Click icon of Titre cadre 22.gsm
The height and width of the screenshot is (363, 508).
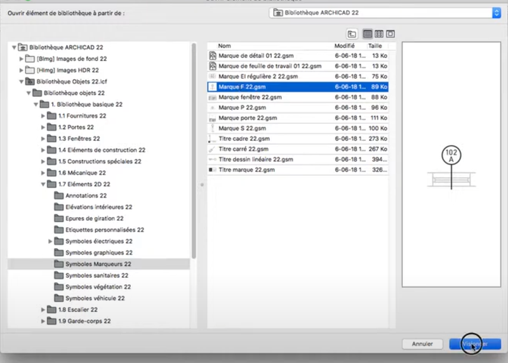click(x=212, y=139)
